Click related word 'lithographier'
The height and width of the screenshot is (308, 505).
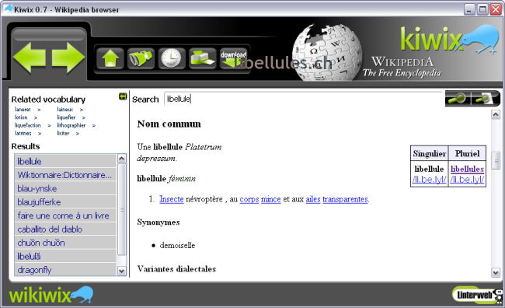(x=71, y=125)
